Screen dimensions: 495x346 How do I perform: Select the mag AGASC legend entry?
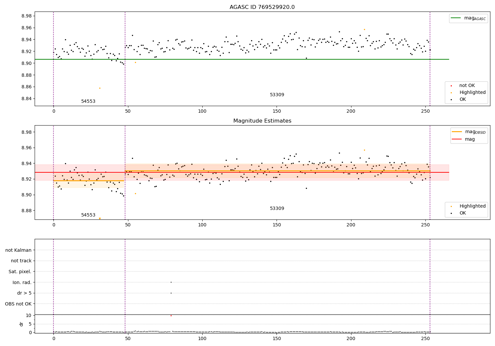pos(468,18)
